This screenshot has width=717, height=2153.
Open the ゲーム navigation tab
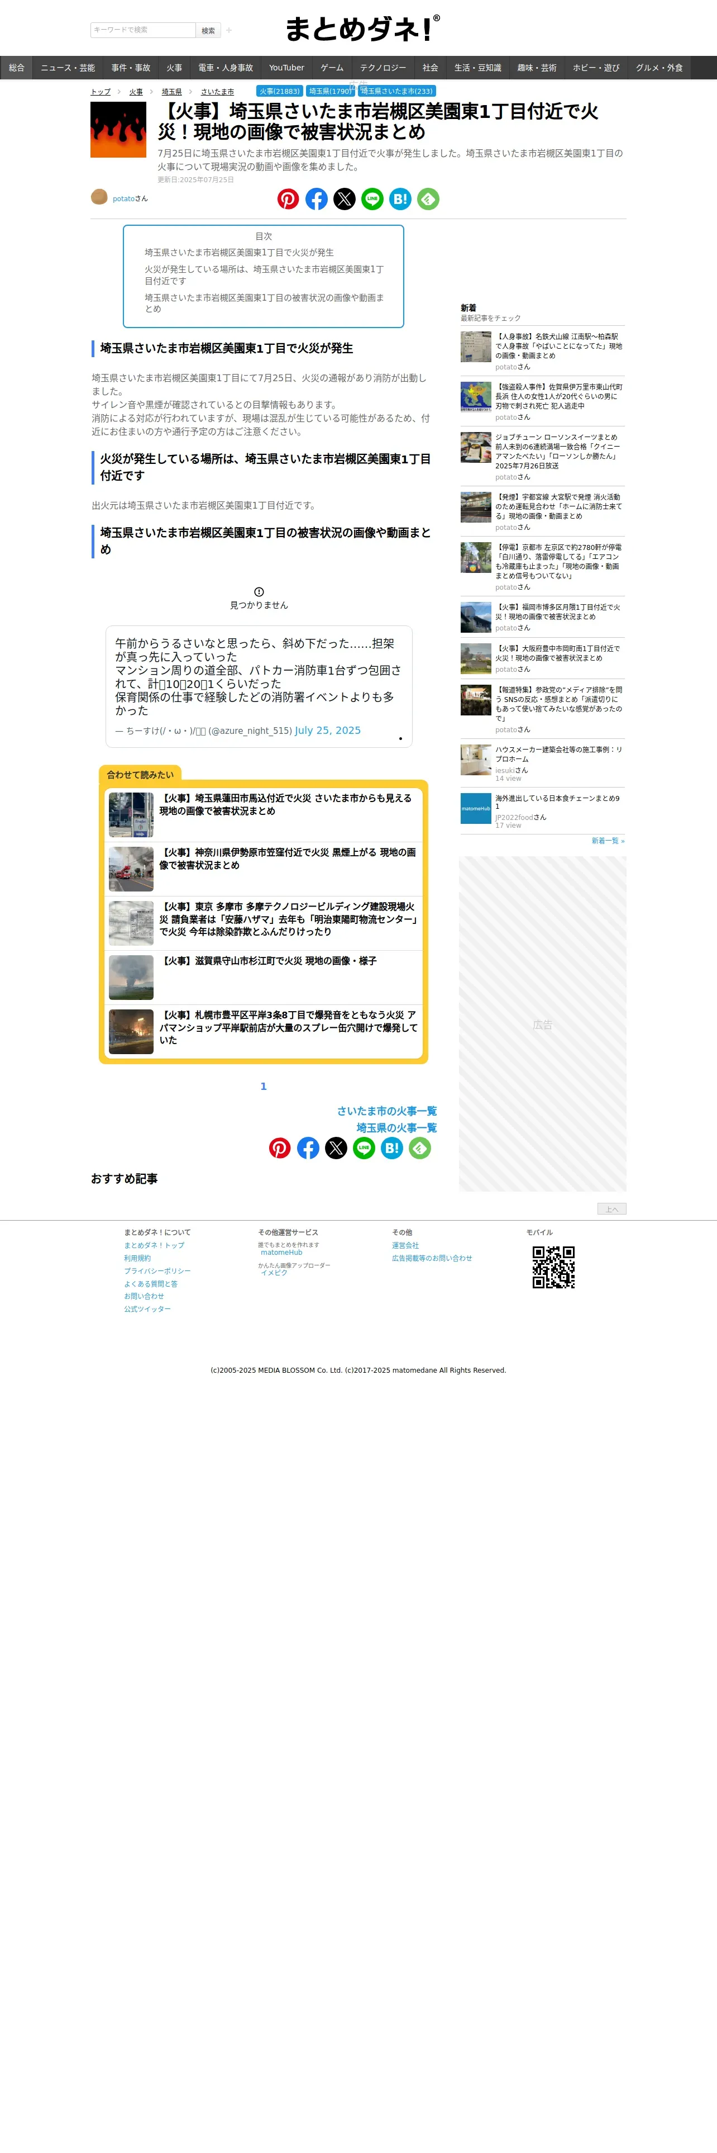click(x=332, y=68)
